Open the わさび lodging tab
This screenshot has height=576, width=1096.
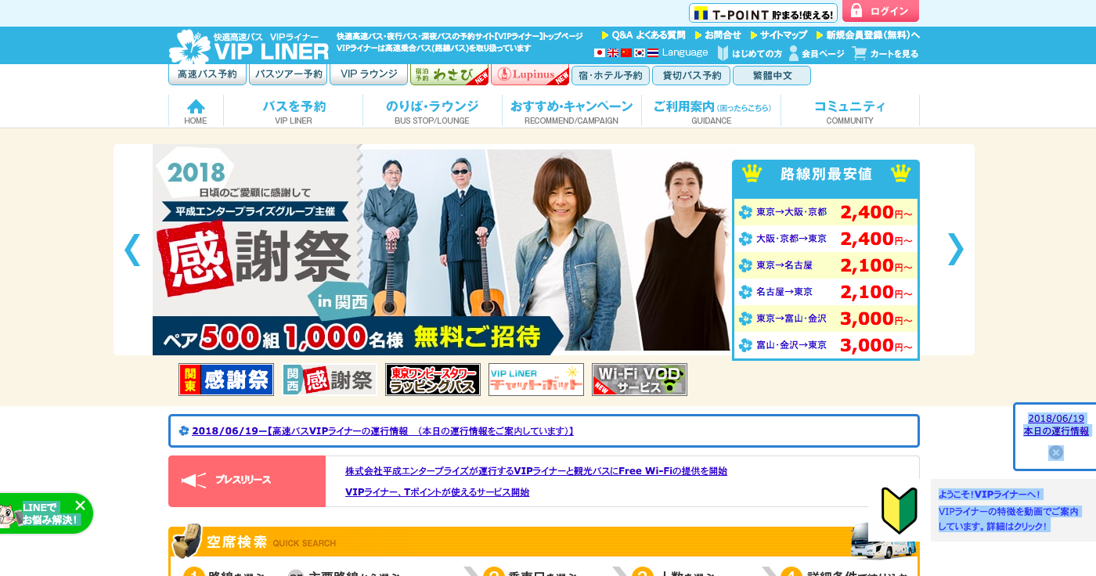449,75
